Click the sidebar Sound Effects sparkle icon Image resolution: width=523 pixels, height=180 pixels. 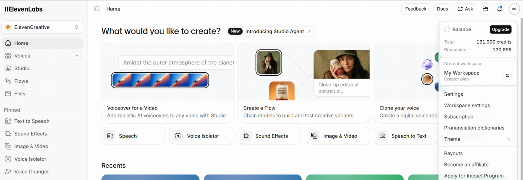coord(8,134)
